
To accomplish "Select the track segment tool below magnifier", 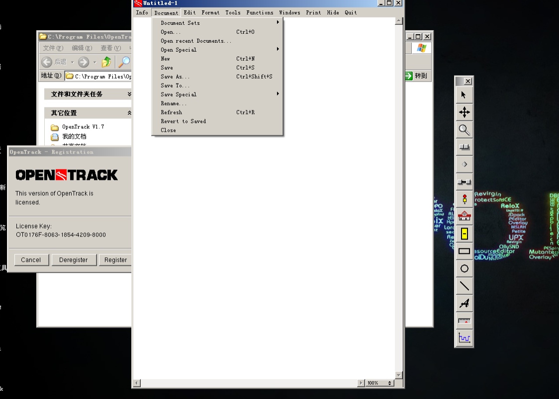I will coord(464,147).
